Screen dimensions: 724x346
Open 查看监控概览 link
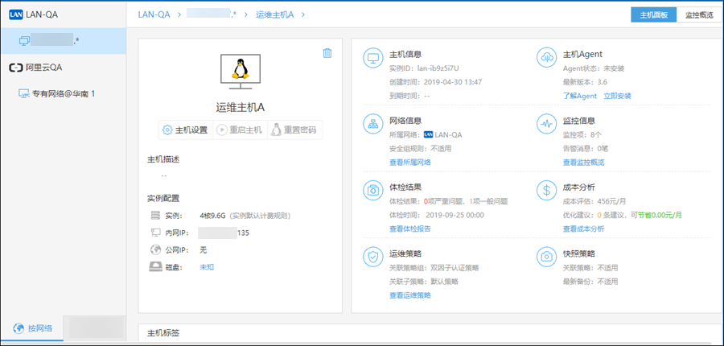[583, 163]
